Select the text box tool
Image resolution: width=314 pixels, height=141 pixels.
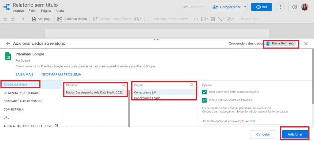coord(213,19)
